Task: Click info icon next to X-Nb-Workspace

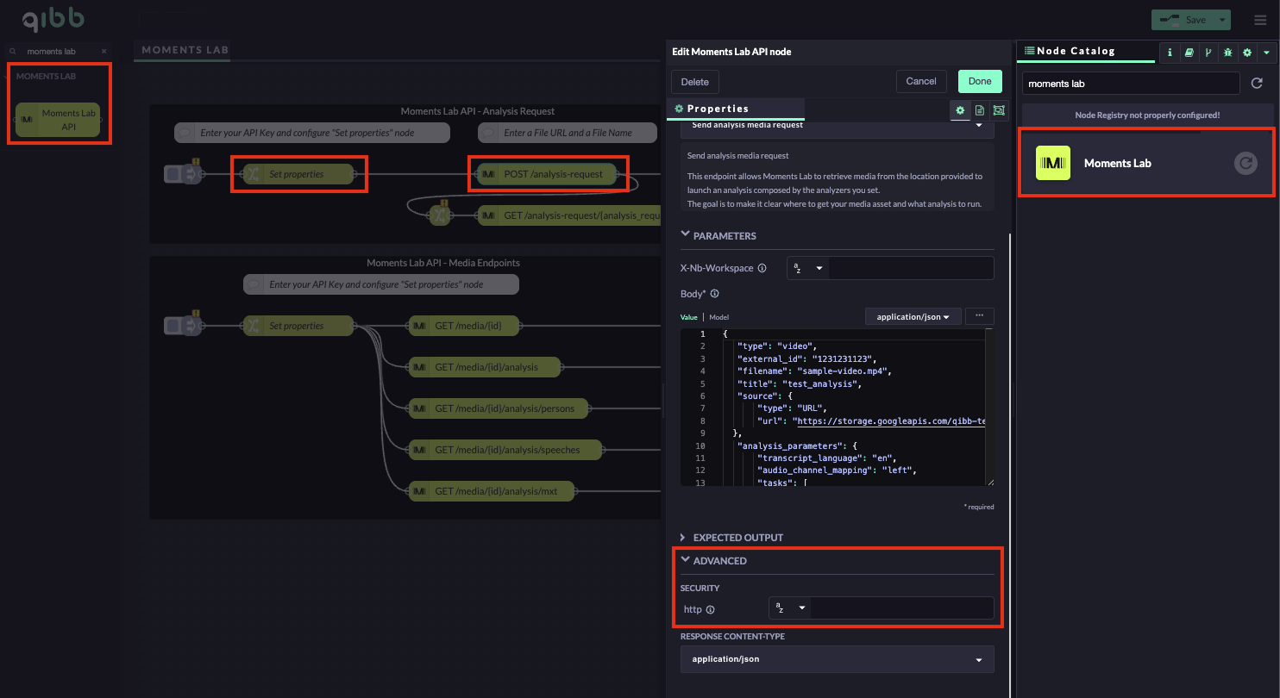Action: (762, 268)
